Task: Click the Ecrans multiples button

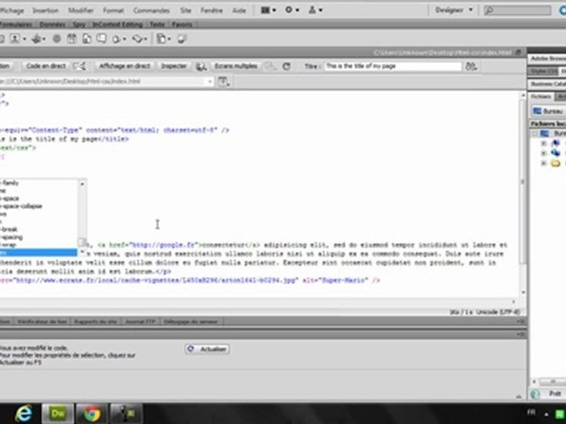Action: point(236,66)
